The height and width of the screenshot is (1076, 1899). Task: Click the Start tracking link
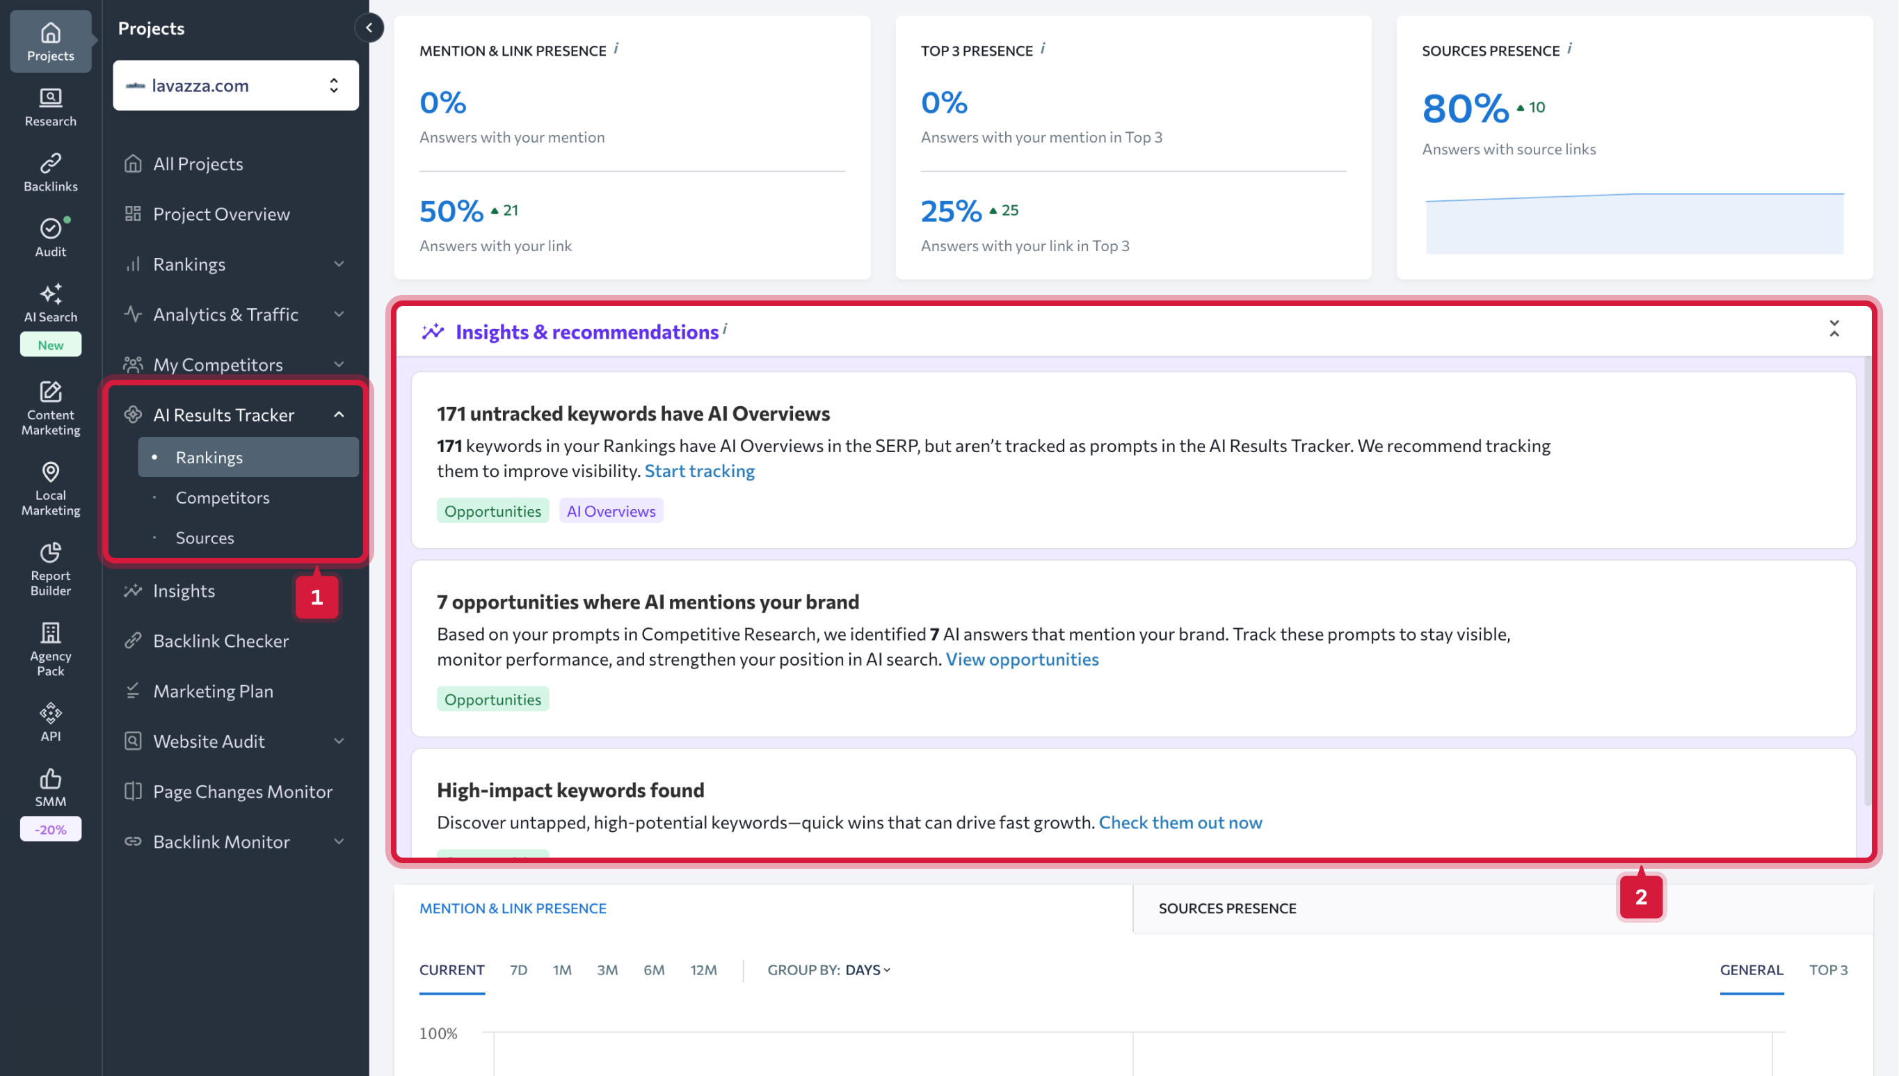coord(700,471)
